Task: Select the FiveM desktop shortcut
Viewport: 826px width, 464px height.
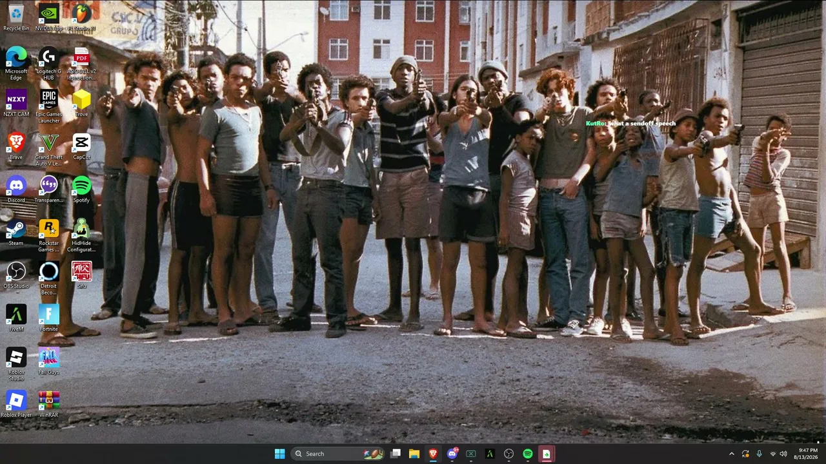Action: [x=16, y=318]
